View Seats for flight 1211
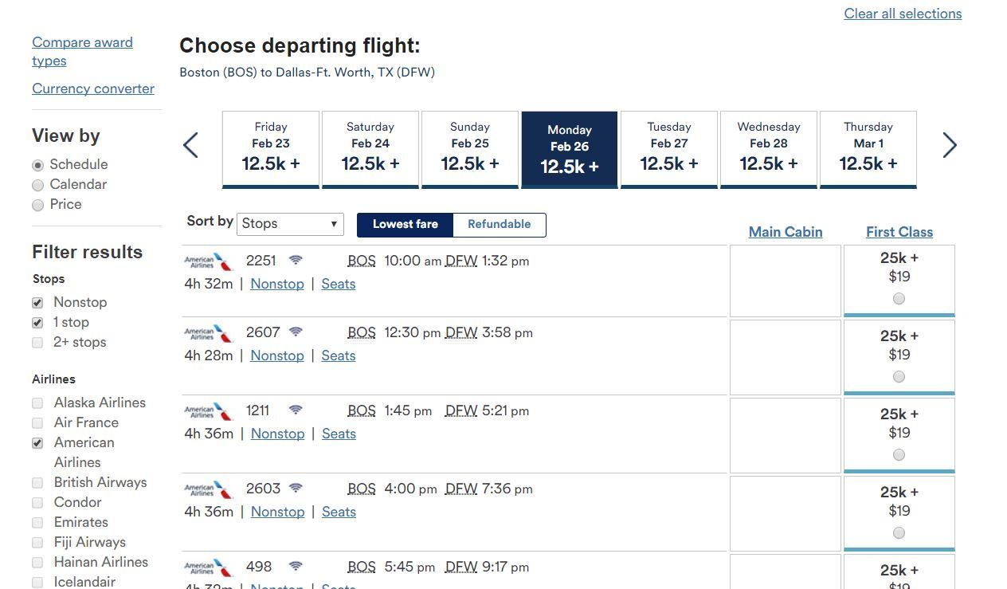Viewport: 1007px width, 589px height. click(339, 434)
